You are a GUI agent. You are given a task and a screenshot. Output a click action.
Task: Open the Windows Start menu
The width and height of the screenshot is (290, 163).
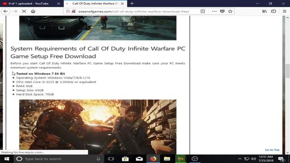coord(7,159)
